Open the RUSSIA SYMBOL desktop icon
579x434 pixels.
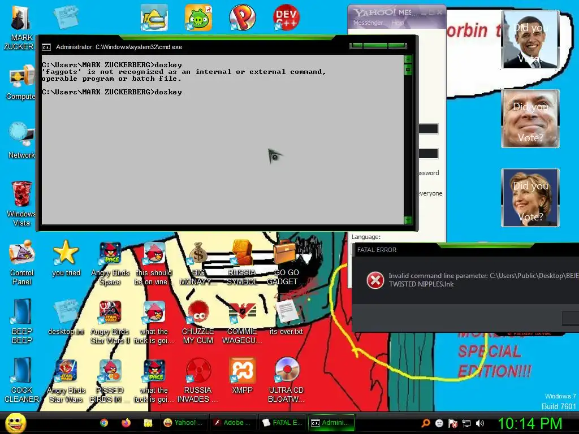pyautogui.click(x=242, y=262)
